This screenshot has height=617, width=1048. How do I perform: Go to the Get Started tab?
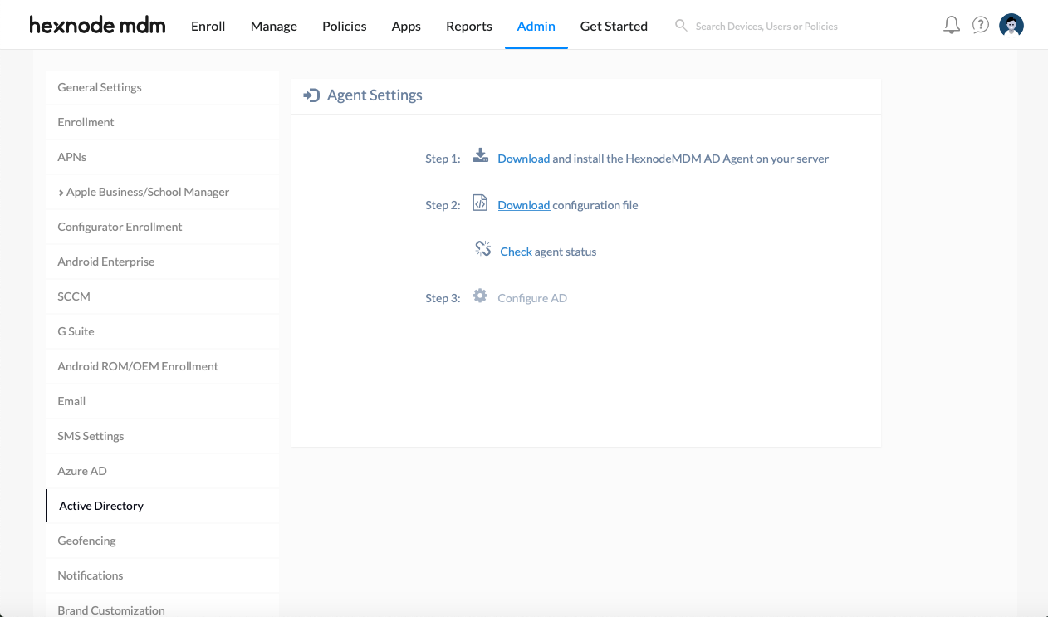point(614,26)
